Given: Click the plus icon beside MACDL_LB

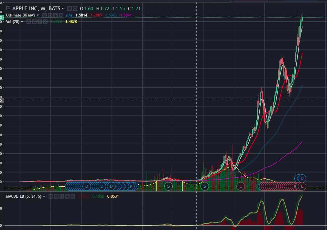Looking at the screenshot, I should [x=67, y=196].
